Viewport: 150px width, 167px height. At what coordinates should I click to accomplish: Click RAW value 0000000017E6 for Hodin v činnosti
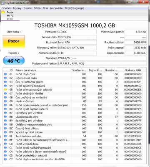click(133, 101)
